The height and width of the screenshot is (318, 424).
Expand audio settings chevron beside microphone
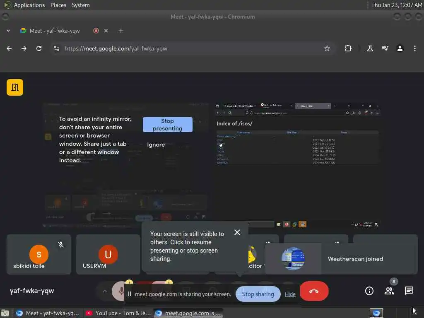click(x=105, y=291)
